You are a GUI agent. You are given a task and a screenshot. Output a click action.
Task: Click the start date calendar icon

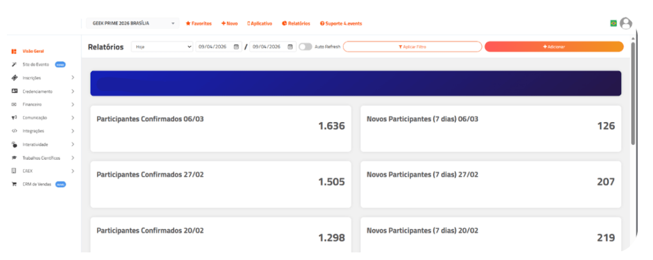[x=236, y=46]
